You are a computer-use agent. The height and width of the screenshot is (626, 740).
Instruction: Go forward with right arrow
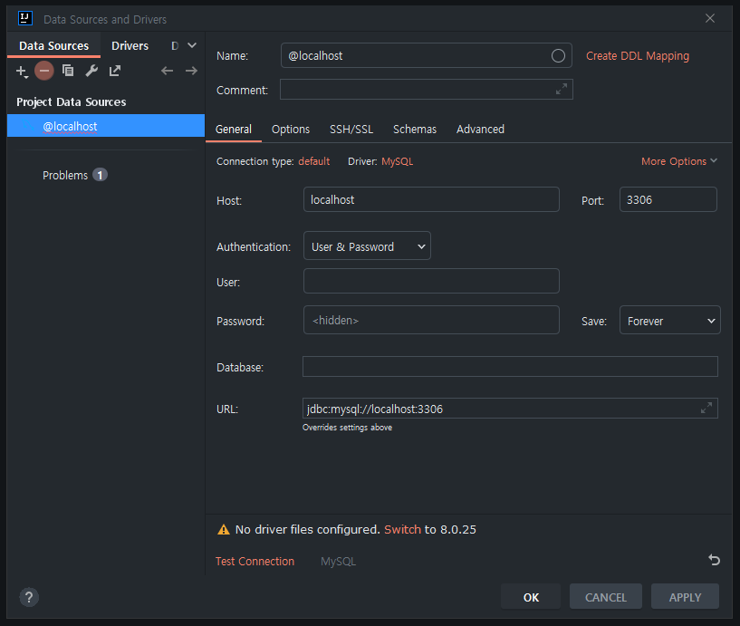click(191, 71)
